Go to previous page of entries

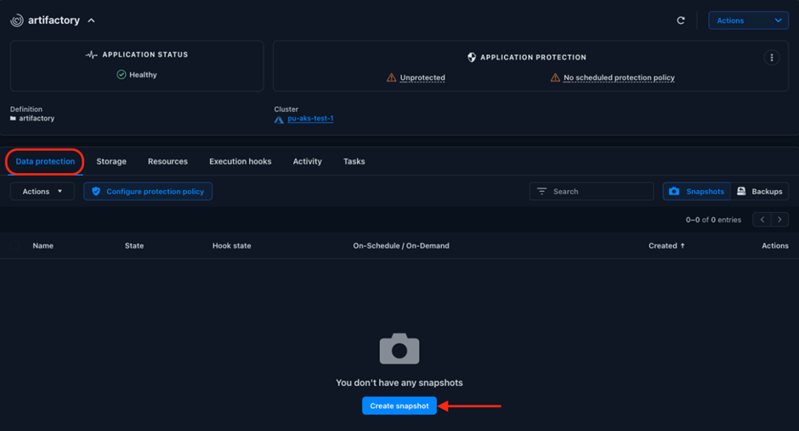pyautogui.click(x=762, y=219)
